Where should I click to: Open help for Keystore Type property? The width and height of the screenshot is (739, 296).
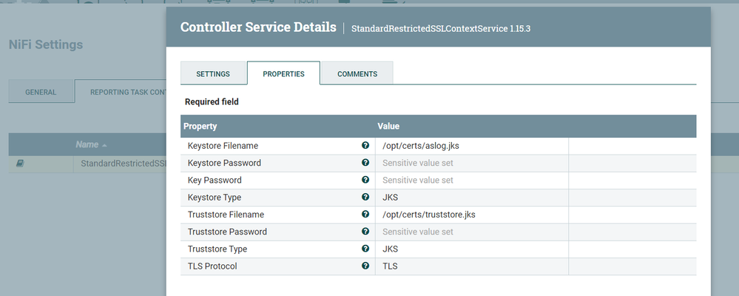coord(365,197)
